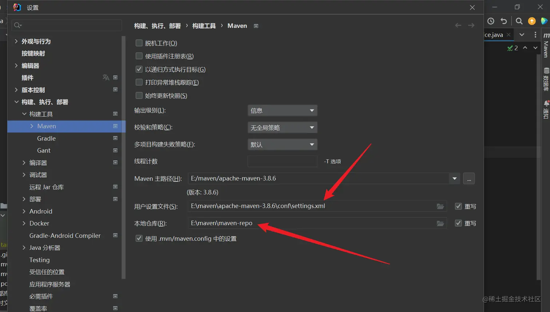Image resolution: width=550 pixels, height=312 pixels.
Task: Click the 线程计数 input field
Action: point(283,161)
